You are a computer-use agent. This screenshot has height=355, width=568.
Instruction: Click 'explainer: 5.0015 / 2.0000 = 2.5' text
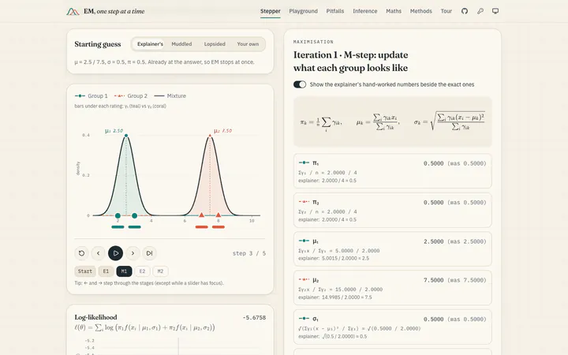tap(333, 258)
